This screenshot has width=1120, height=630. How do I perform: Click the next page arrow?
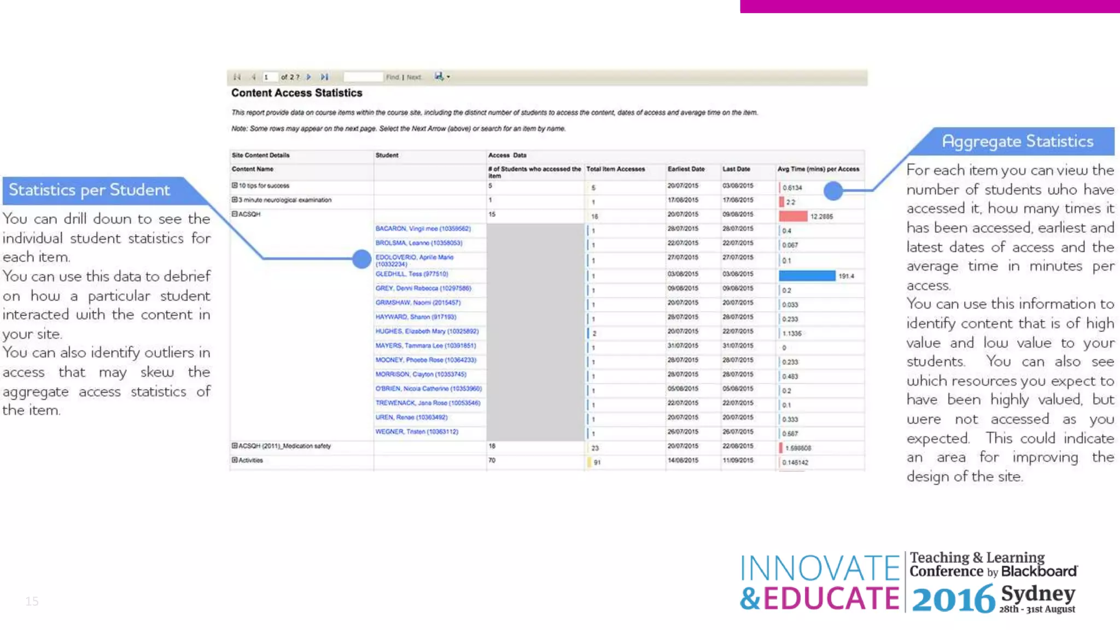pyautogui.click(x=309, y=77)
